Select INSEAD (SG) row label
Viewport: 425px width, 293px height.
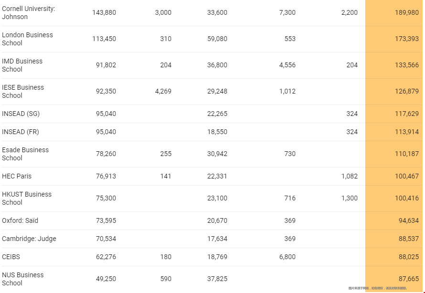(21, 114)
